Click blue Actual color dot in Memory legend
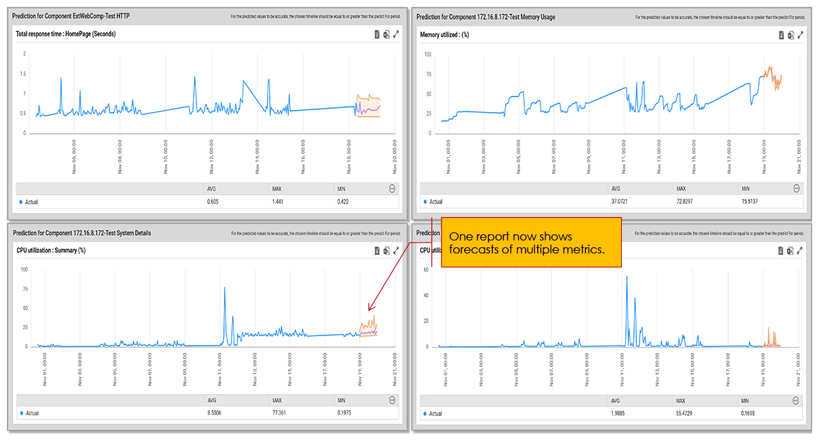The height and width of the screenshot is (442, 819). click(424, 202)
